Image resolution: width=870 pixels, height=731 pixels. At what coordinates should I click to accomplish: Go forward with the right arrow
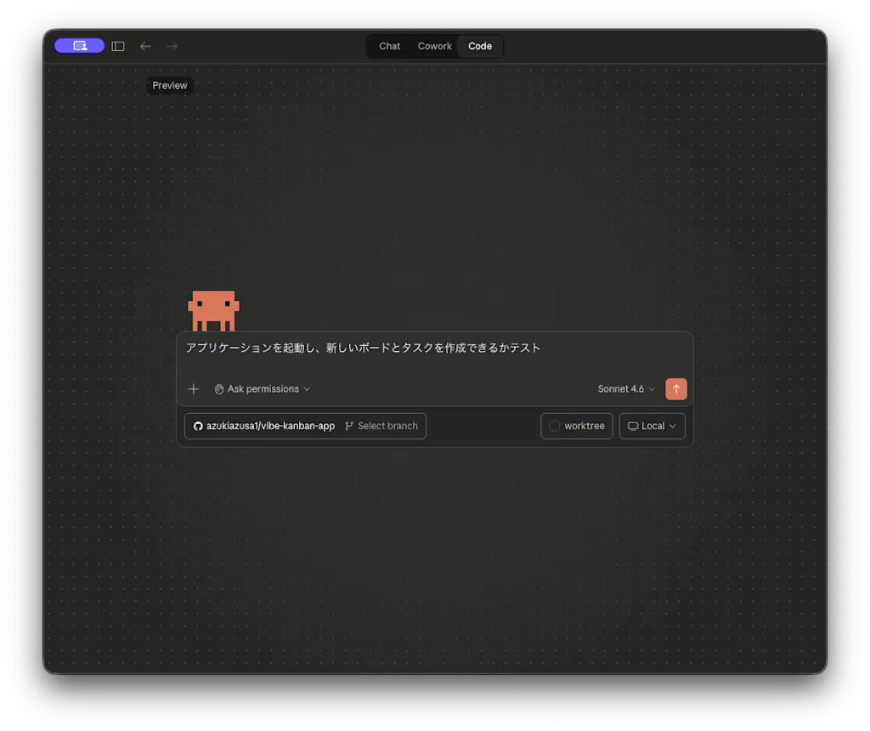pyautogui.click(x=172, y=46)
